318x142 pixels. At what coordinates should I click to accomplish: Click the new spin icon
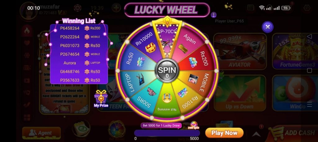[x=194, y=125]
